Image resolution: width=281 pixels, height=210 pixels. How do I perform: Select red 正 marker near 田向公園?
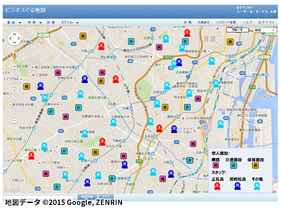31,156
